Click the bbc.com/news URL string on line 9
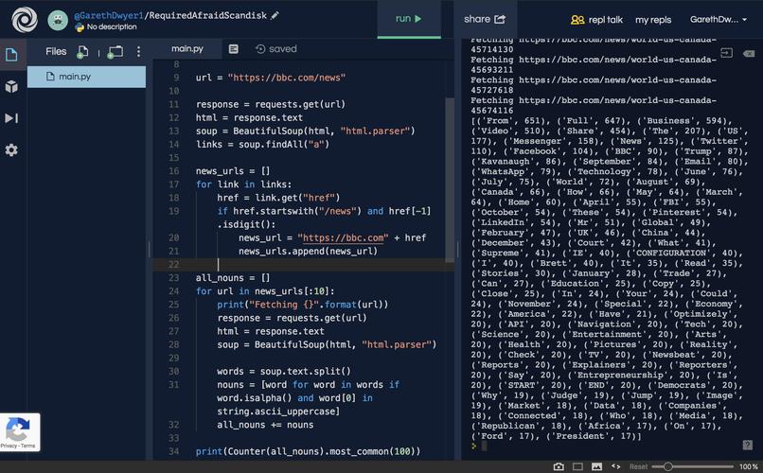The width and height of the screenshot is (763, 473). tap(287, 78)
